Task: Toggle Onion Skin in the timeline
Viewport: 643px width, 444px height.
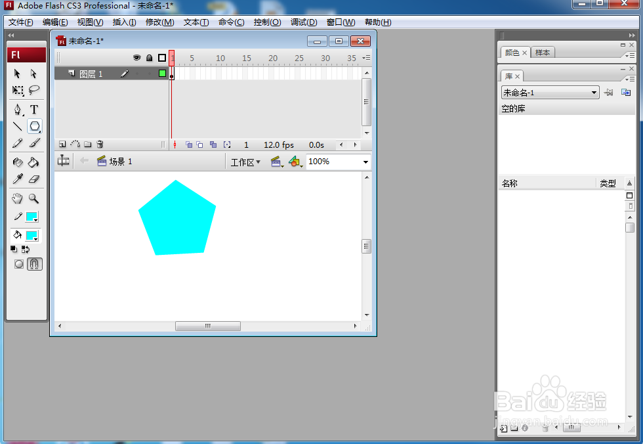Action: pos(189,144)
